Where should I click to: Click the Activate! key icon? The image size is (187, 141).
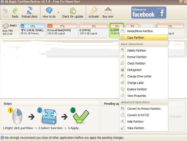(93, 11)
